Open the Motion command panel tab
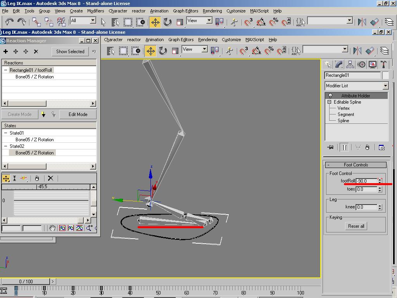The width and height of the screenshot is (397, 298). pos(361,65)
